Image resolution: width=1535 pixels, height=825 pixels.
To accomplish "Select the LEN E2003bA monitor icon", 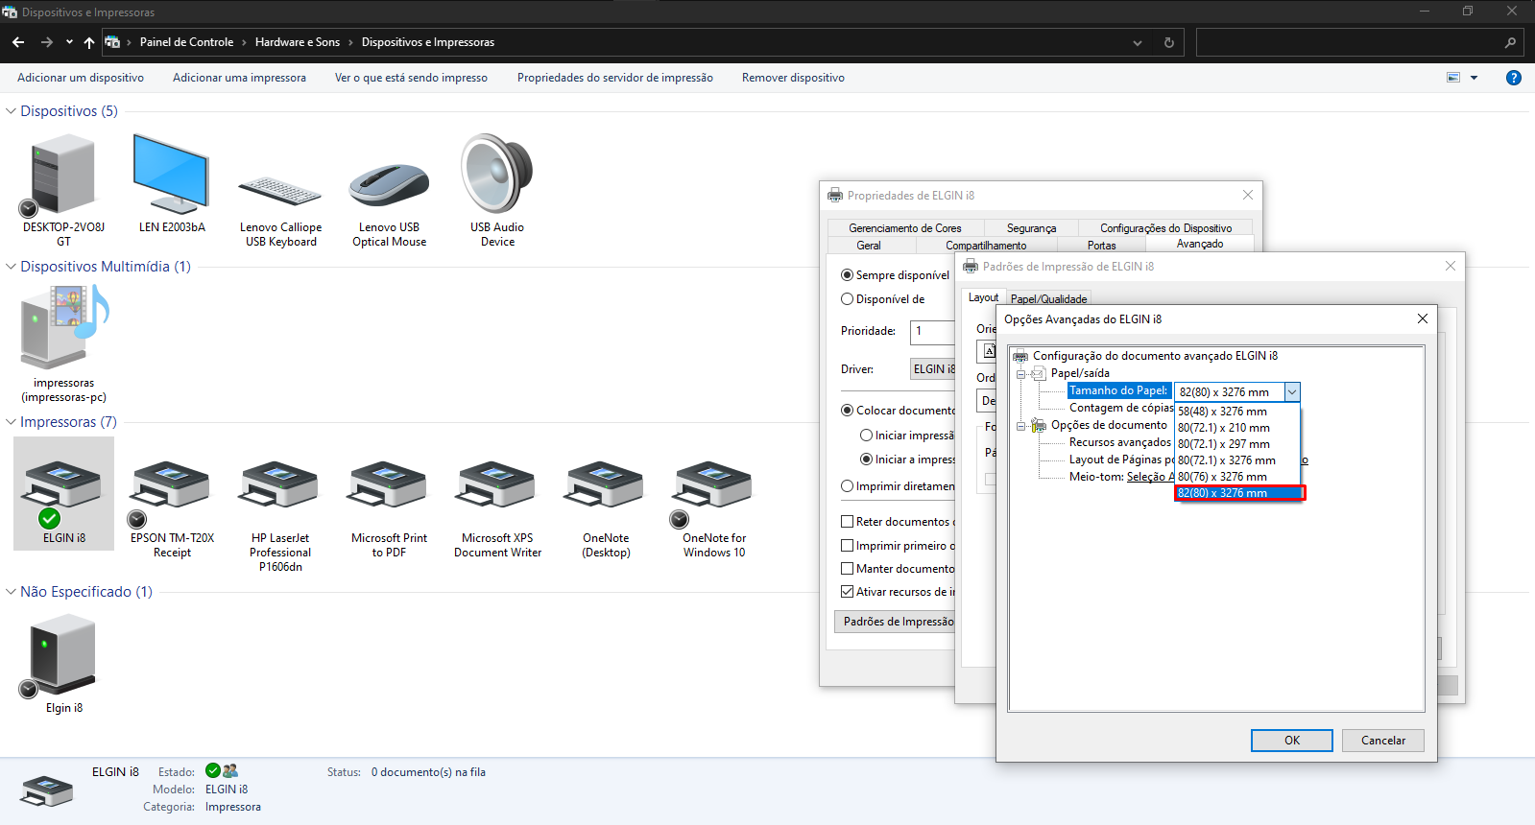I will pos(171,175).
